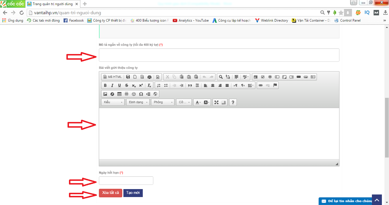This screenshot has width=389, height=205.
Task: Click the IFrame globe icon
Action: 155,94
